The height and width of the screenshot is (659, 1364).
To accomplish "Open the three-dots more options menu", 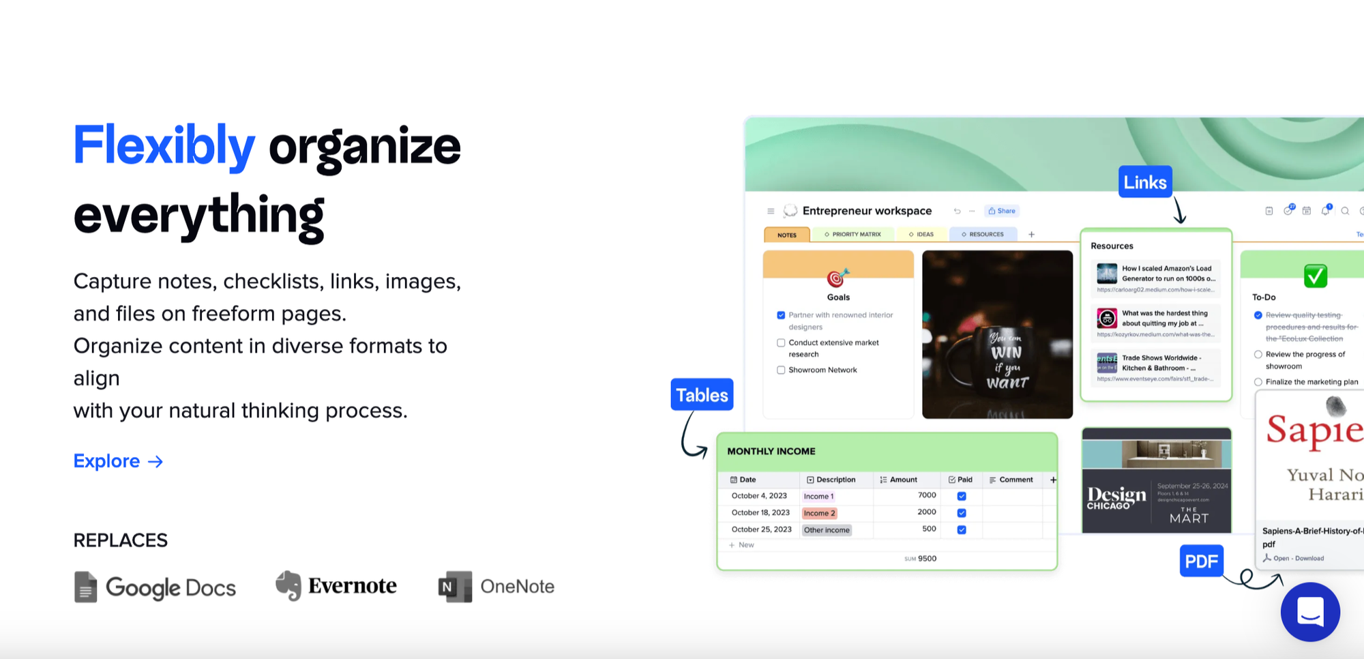I will (x=972, y=211).
